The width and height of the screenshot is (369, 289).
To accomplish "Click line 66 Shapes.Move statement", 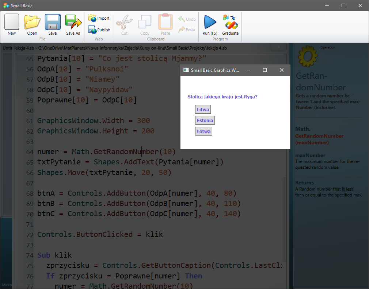I will tap(104, 172).
